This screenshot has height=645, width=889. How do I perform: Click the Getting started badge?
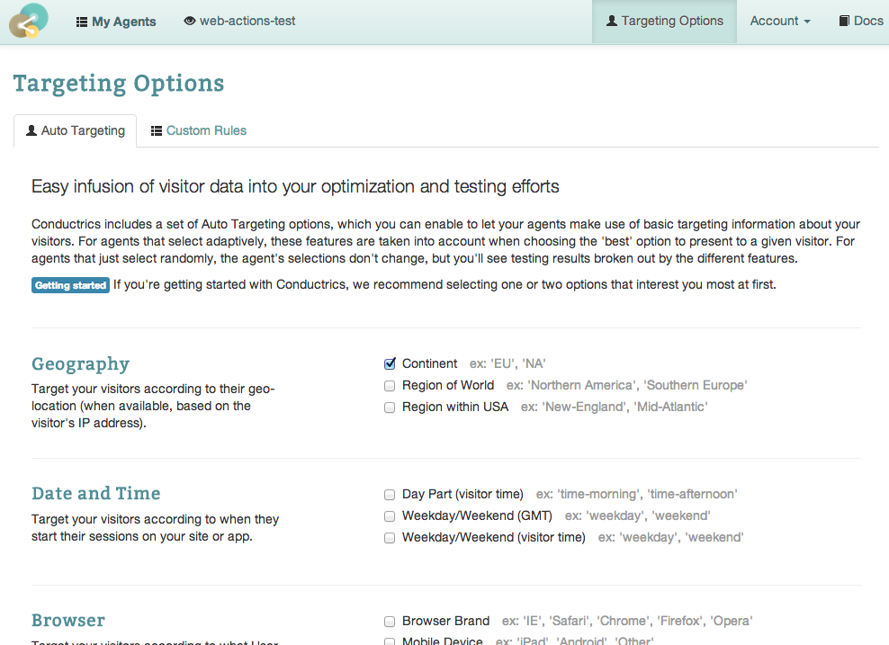click(70, 285)
